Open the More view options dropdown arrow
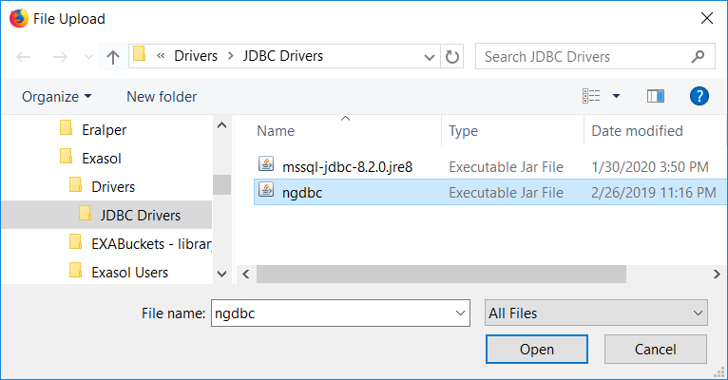Image resolution: width=728 pixels, height=380 pixels. tap(616, 96)
